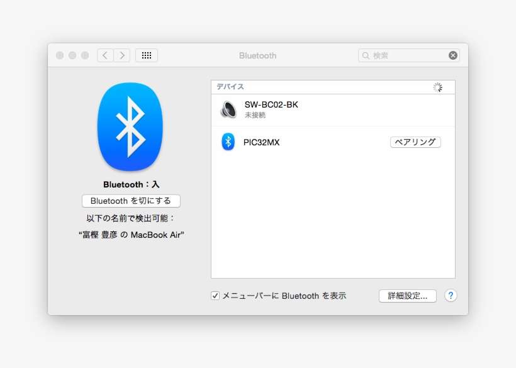This screenshot has height=368, width=516.
Task: Click the Bluetooth を切にする button
Action: [130, 201]
